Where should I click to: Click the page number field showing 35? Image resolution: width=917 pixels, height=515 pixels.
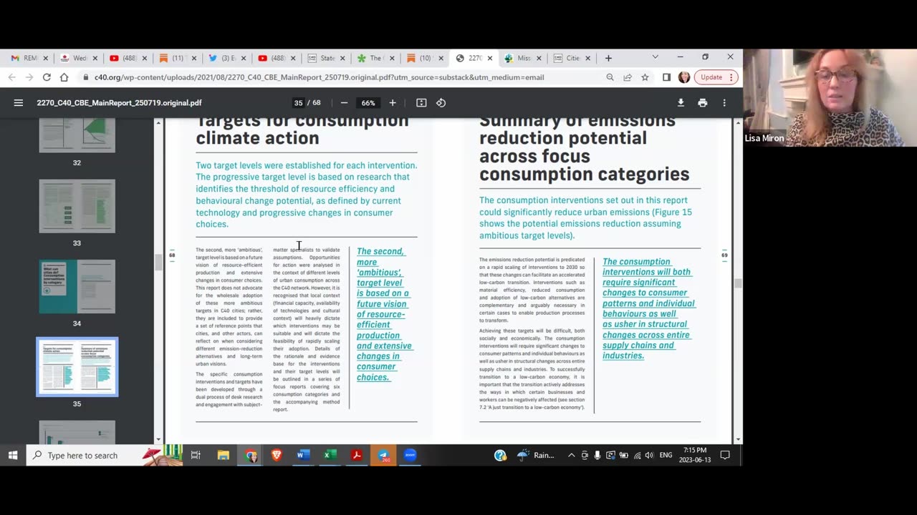298,103
